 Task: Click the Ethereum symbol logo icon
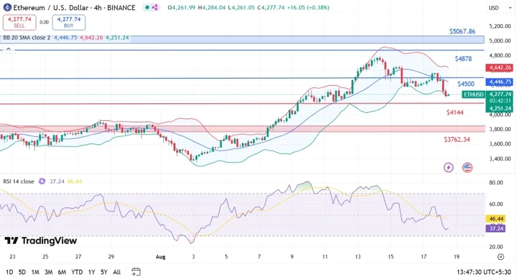coord(7,7)
